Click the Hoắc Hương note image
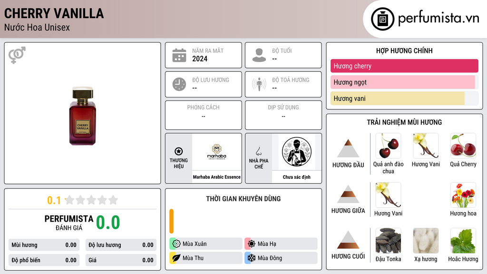The width and height of the screenshot is (487, 274). [x=463, y=241]
